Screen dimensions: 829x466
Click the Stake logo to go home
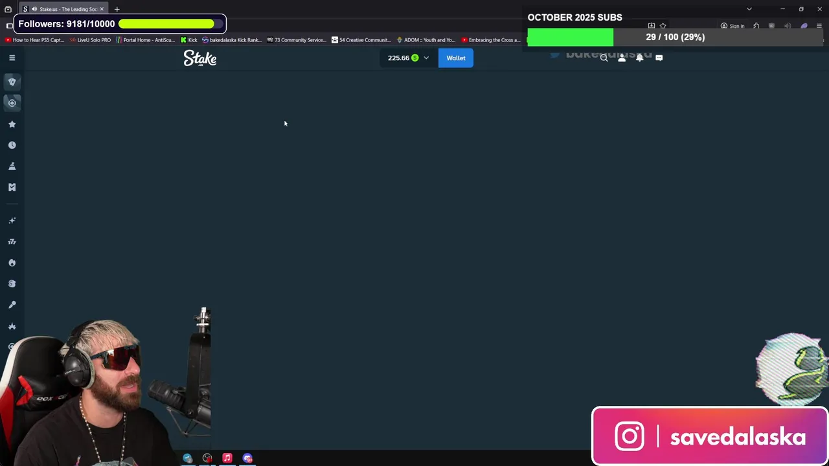click(x=199, y=58)
